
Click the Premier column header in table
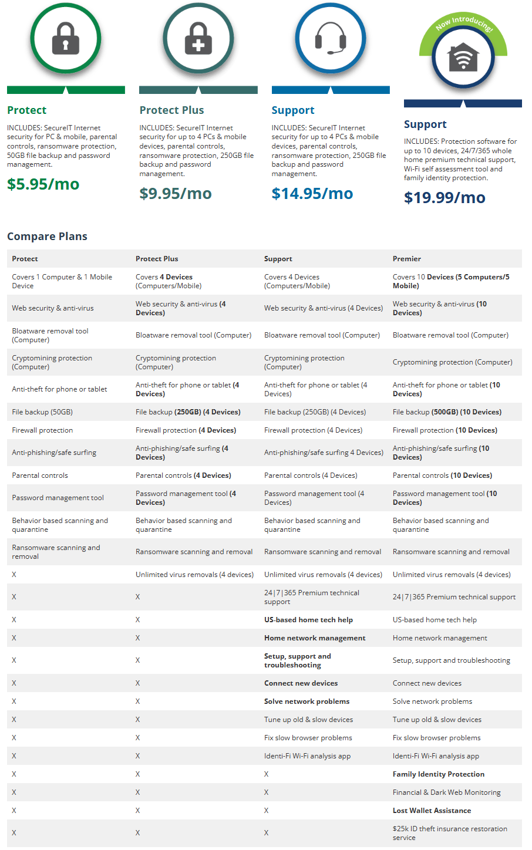pyautogui.click(x=407, y=259)
